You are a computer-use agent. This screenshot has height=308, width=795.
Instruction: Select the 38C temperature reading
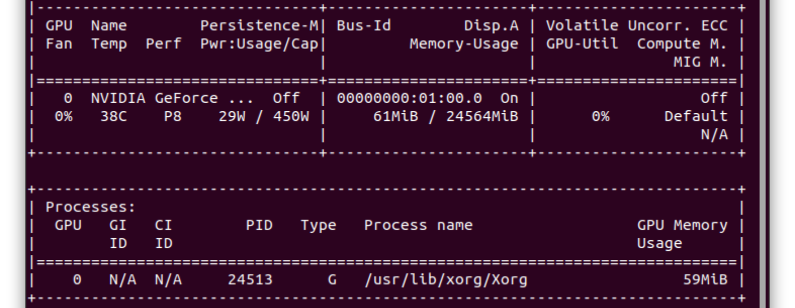[x=114, y=116]
